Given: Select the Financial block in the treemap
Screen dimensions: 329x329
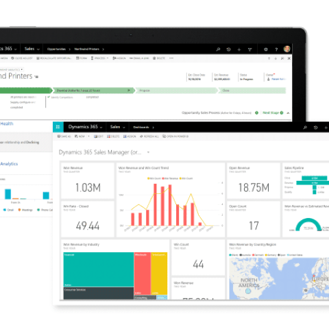Looking at the screenshot, I should pos(99,269).
